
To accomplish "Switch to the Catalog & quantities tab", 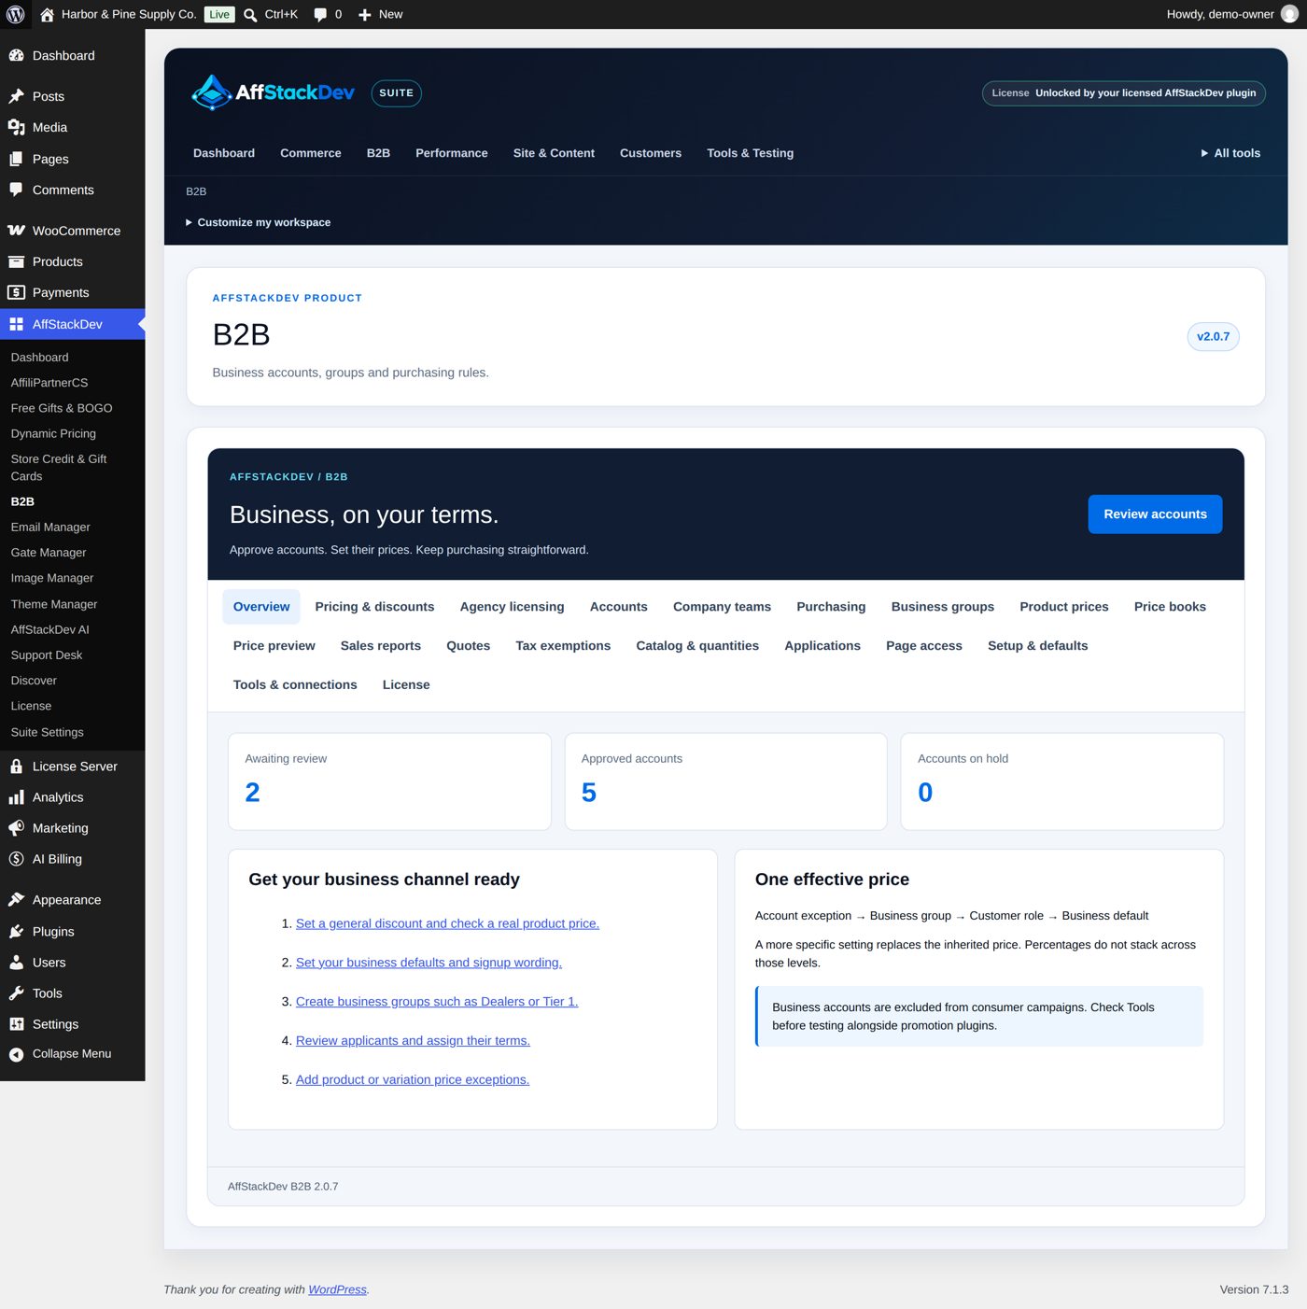I will pos(697,646).
